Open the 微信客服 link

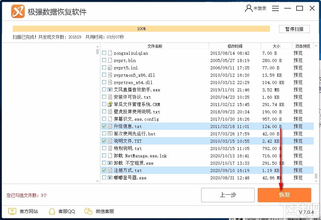pyautogui.click(x=105, y=211)
